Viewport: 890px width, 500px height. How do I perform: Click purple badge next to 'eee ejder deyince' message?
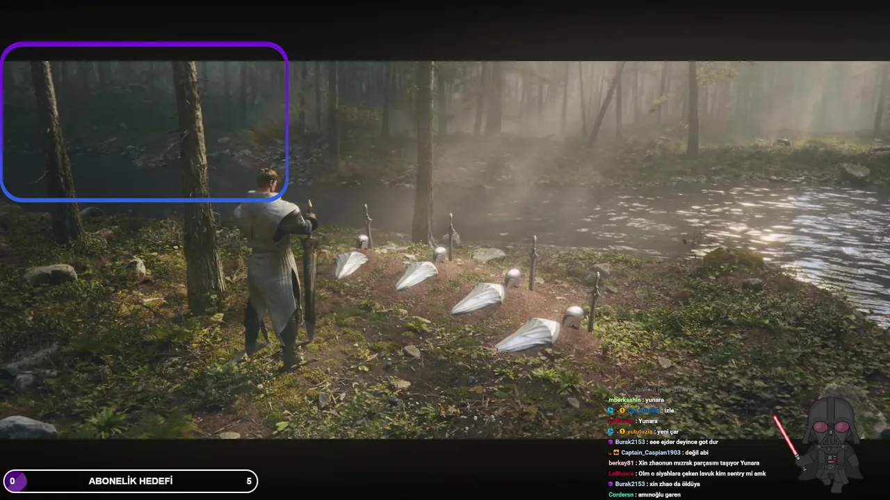point(610,442)
